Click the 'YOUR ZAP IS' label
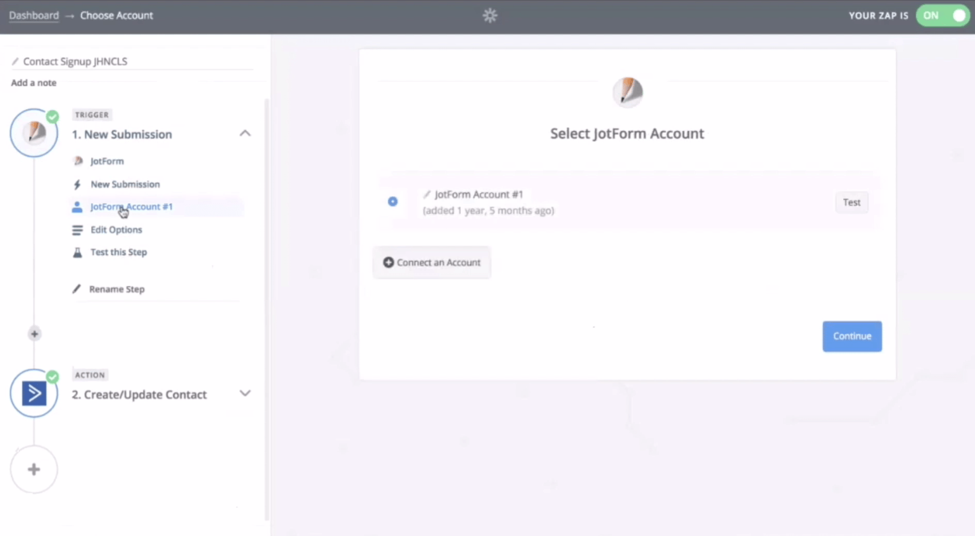The image size is (975, 536). [x=878, y=16]
